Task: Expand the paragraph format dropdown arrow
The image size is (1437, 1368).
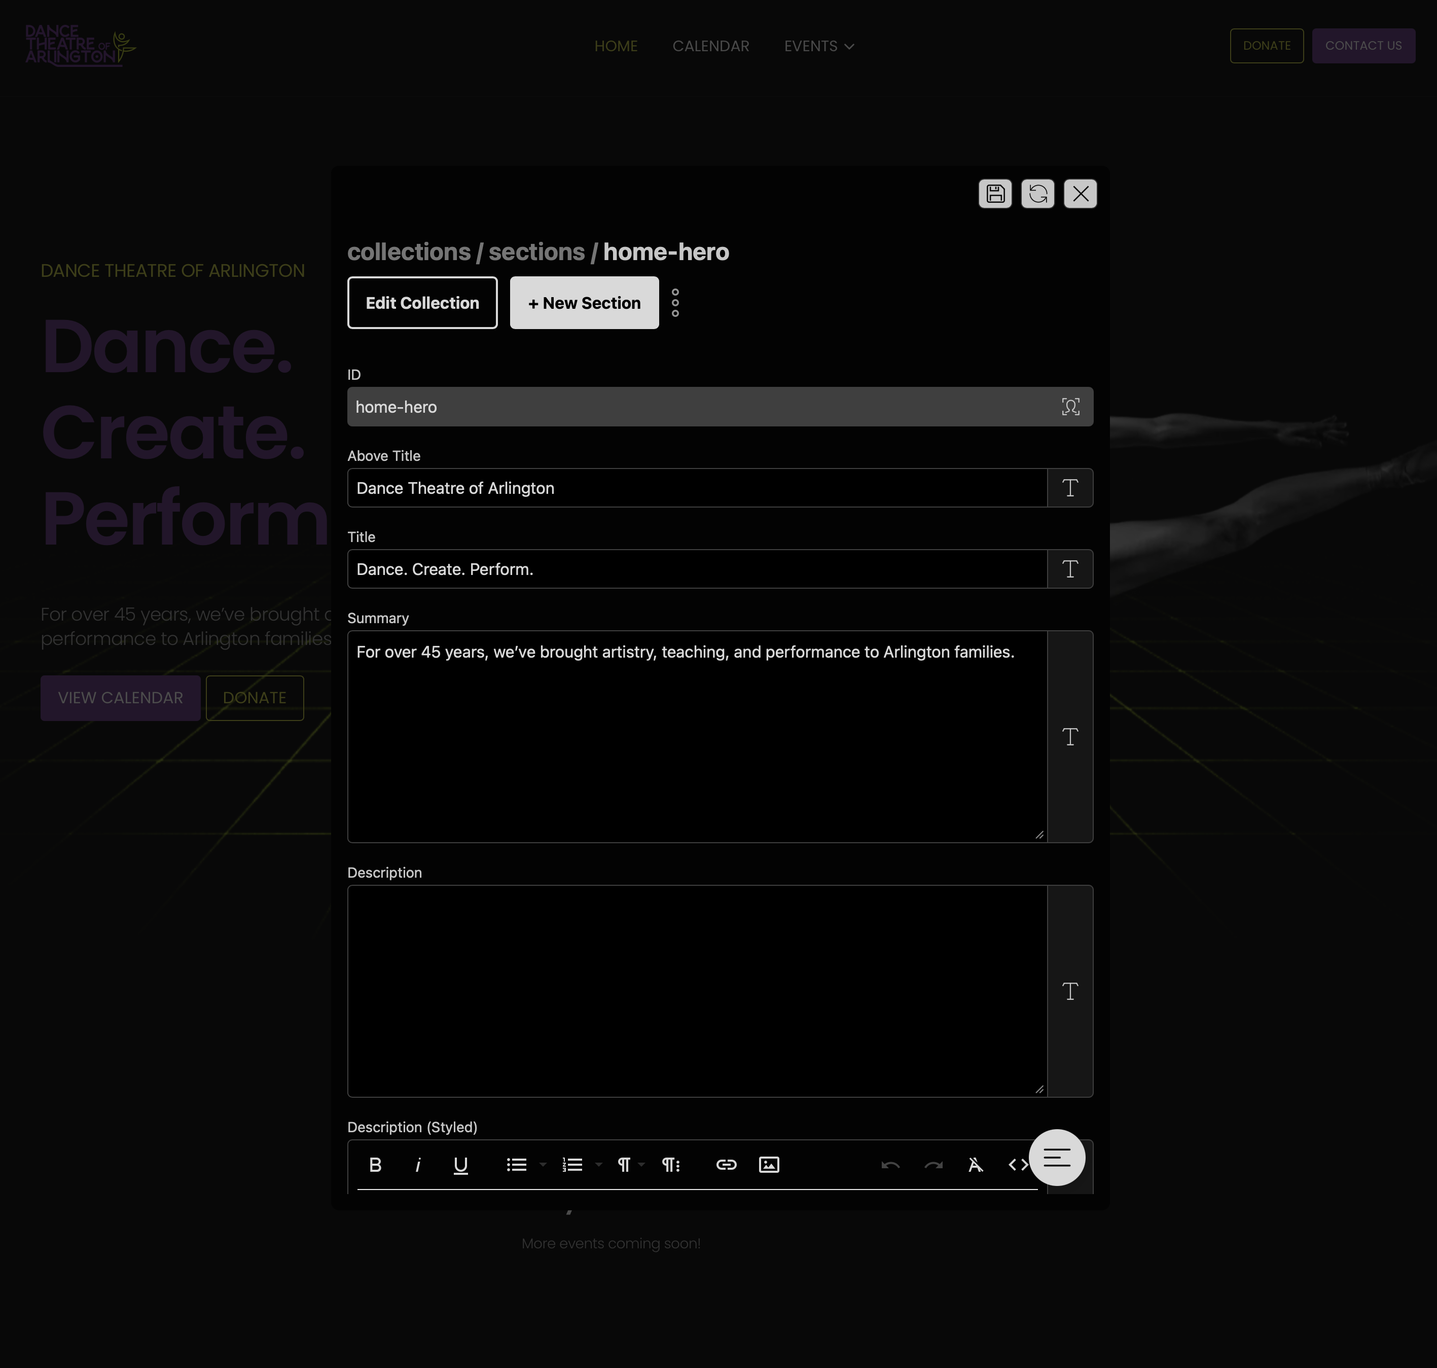Action: (x=641, y=1165)
